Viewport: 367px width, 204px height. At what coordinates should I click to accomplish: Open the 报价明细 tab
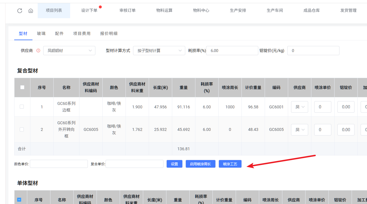tap(109, 34)
